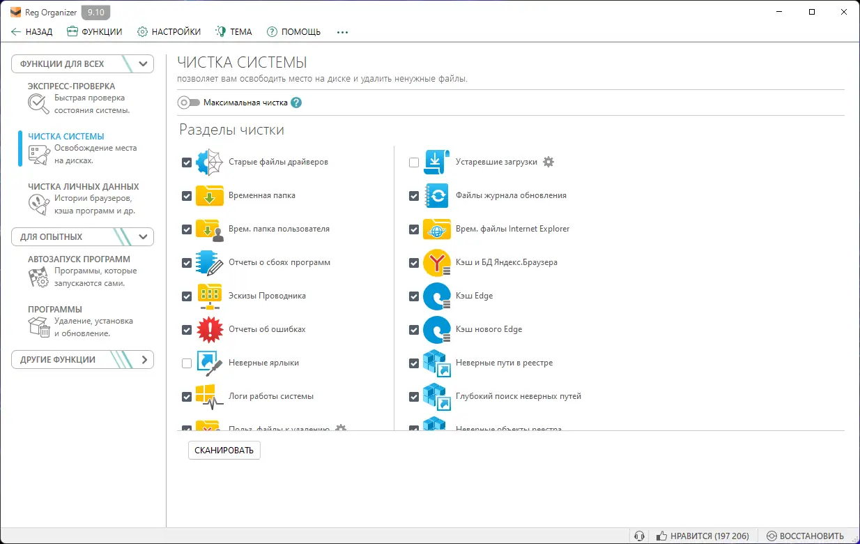Screen dimensions: 860x544
Task: Click the help question mark near Максимальная чистка
Action: coord(296,103)
